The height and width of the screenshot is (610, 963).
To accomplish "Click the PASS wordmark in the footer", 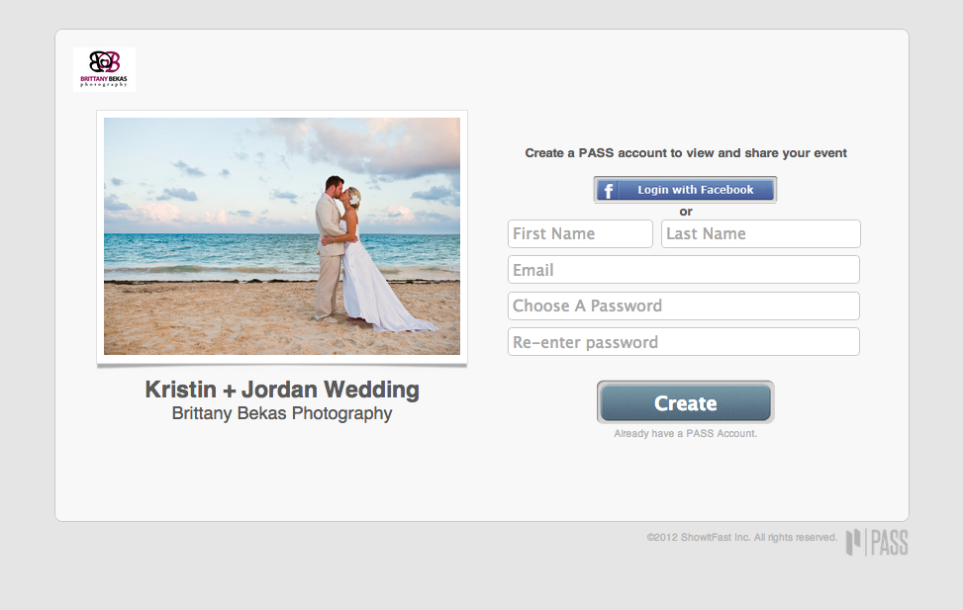I will [889, 543].
